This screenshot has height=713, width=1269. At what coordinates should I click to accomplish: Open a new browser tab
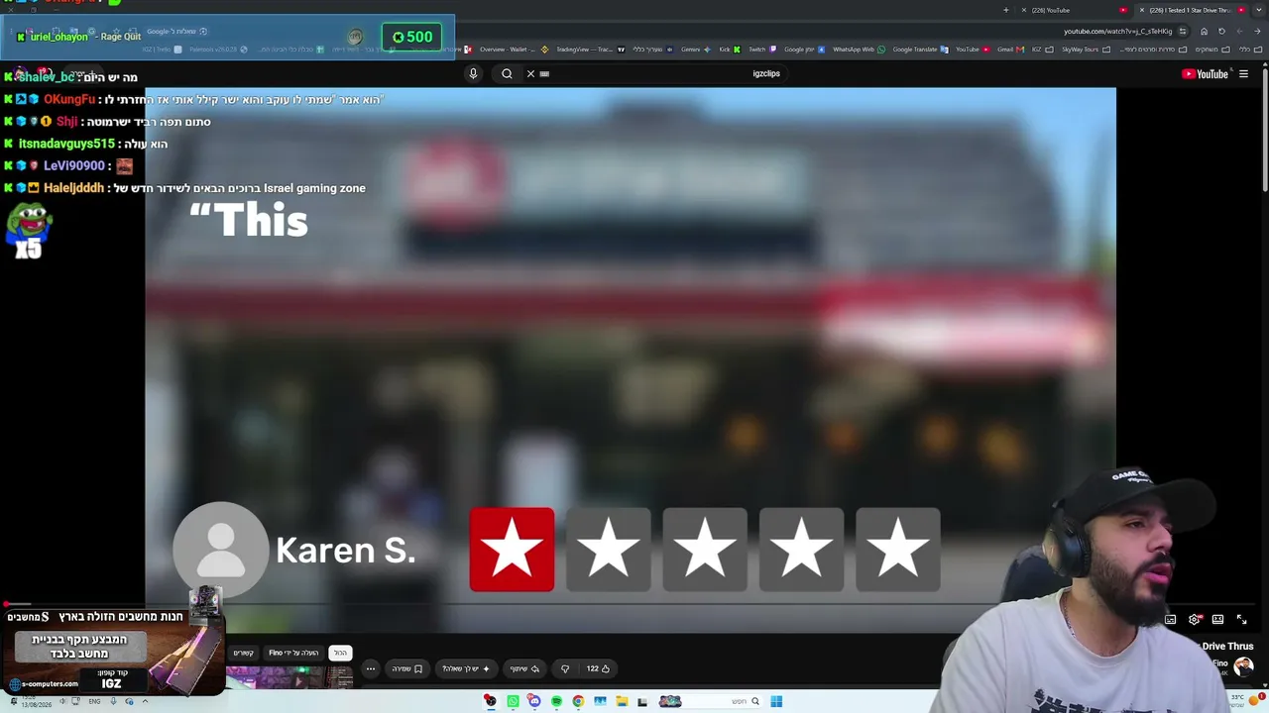1006,10
